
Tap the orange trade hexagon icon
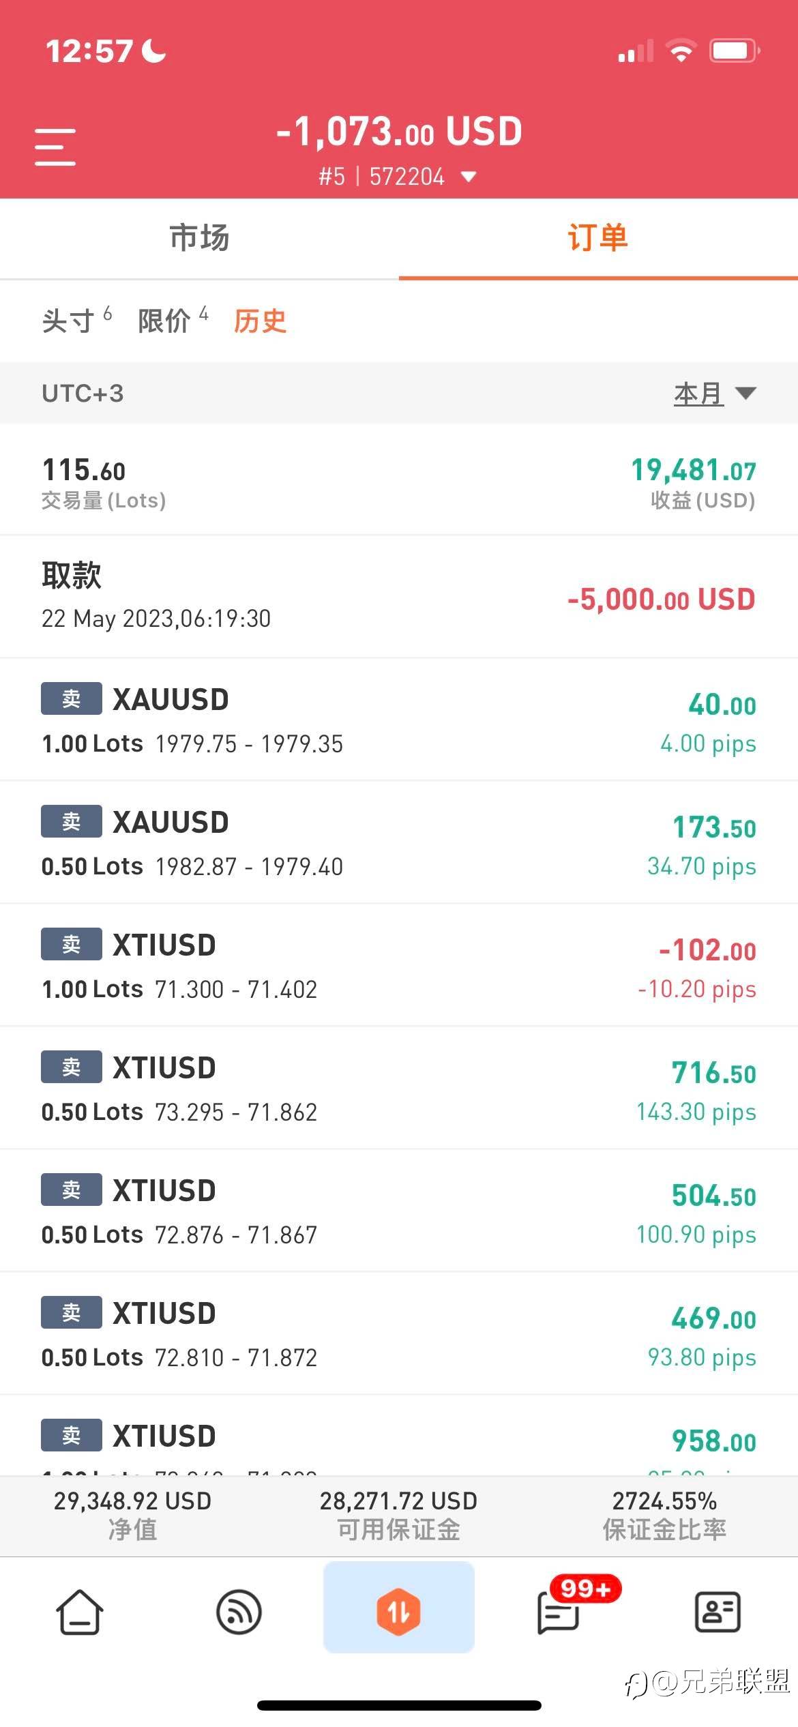[x=398, y=1612]
